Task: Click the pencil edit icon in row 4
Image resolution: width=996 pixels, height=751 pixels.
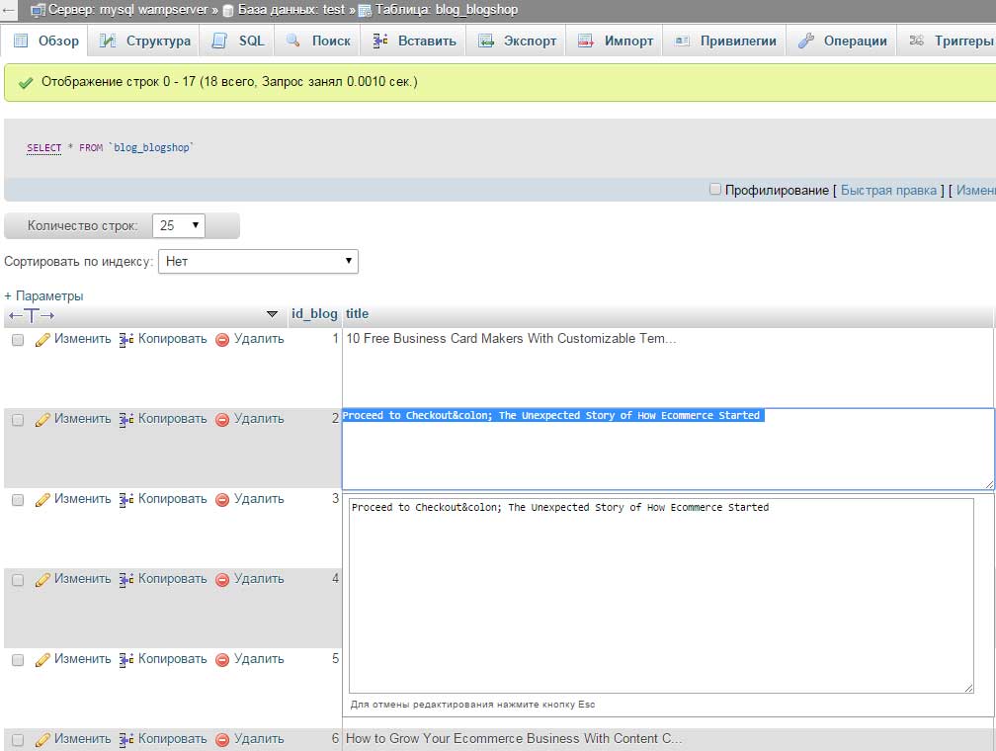Action: 42,580
